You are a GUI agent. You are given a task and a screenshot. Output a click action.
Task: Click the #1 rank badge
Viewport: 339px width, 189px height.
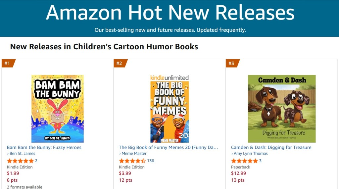8,63
